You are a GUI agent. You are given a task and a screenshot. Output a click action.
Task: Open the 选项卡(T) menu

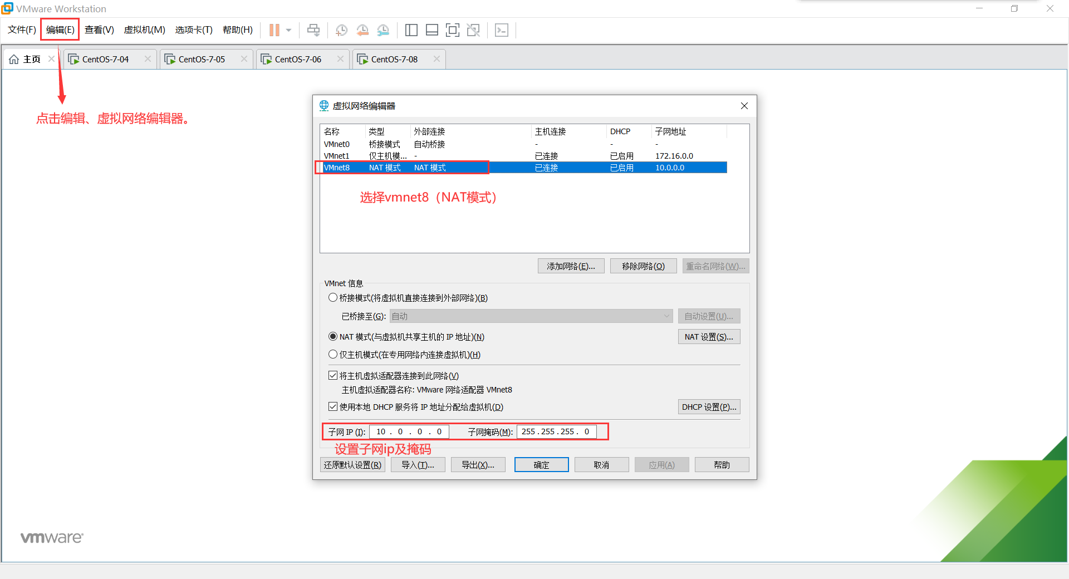194,30
